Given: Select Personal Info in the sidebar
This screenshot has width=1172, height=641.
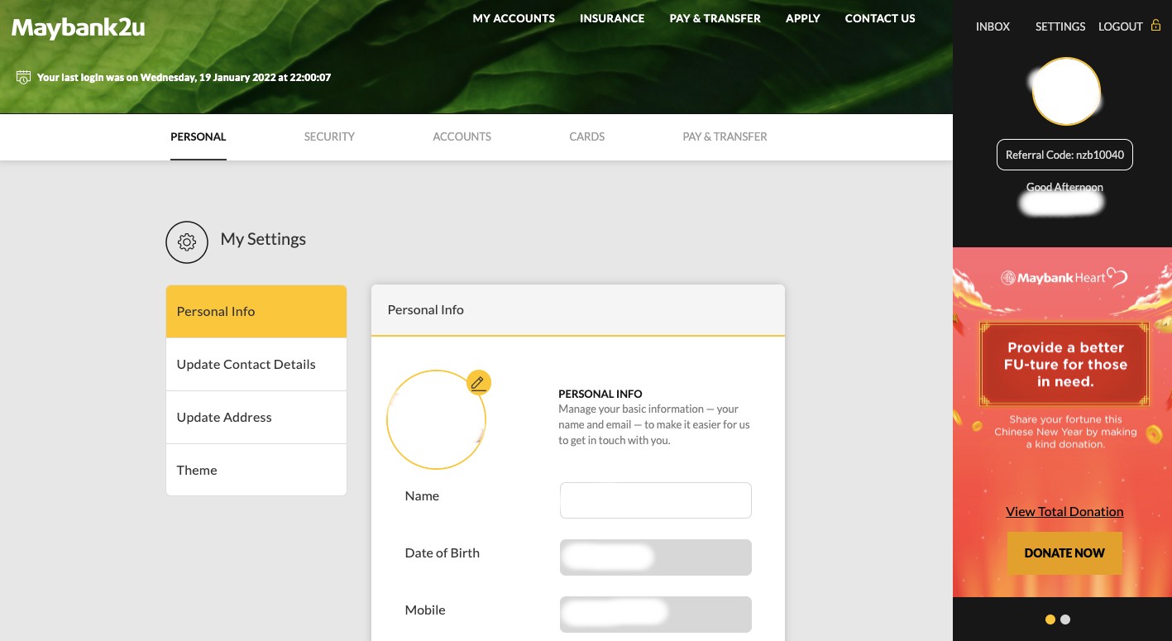Looking at the screenshot, I should click(256, 312).
